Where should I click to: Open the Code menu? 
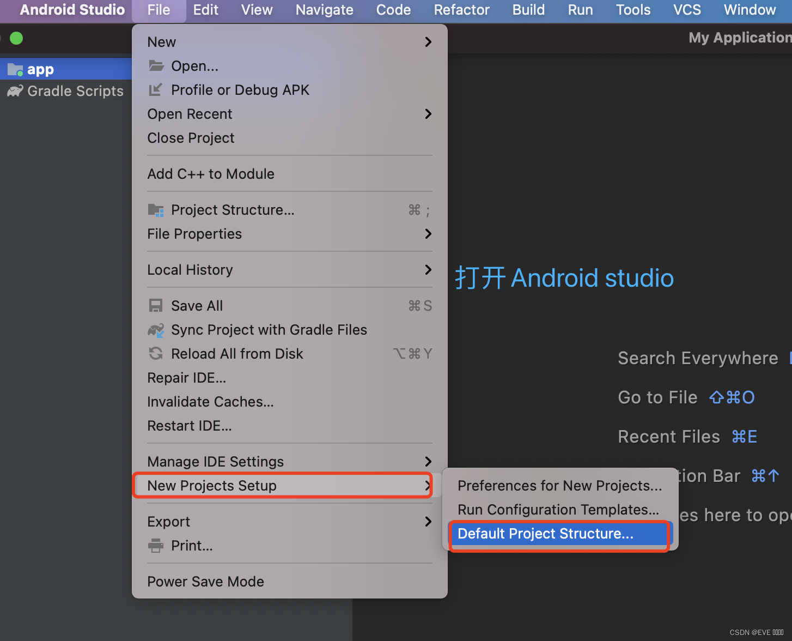coord(393,10)
